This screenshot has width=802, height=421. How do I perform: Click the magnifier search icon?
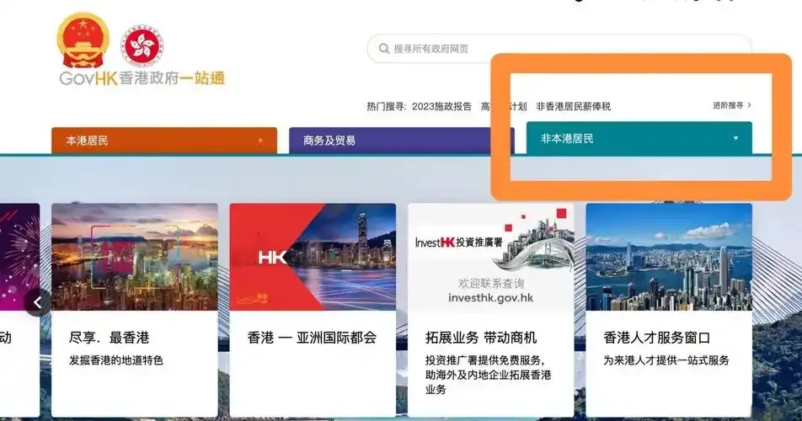(383, 49)
